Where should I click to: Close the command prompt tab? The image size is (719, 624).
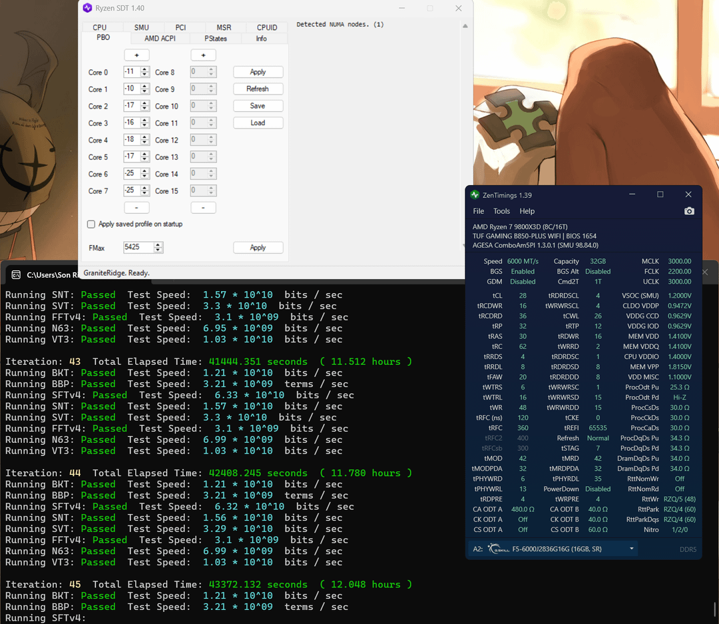click(x=705, y=272)
